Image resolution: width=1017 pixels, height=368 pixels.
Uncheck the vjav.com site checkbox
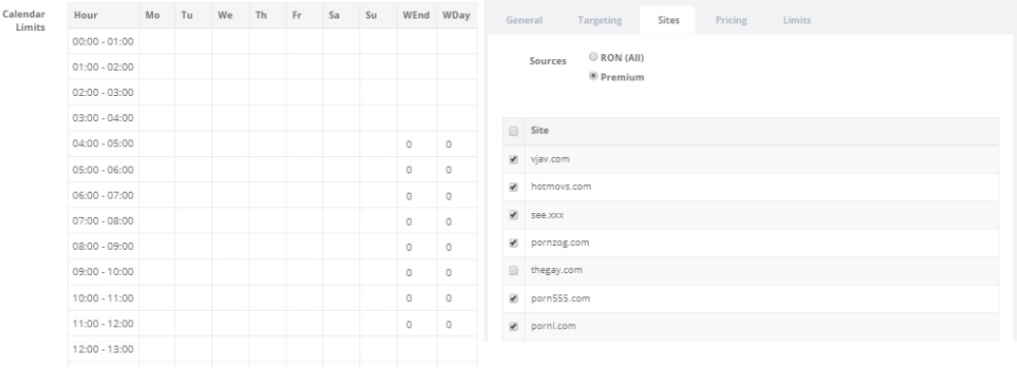click(513, 159)
